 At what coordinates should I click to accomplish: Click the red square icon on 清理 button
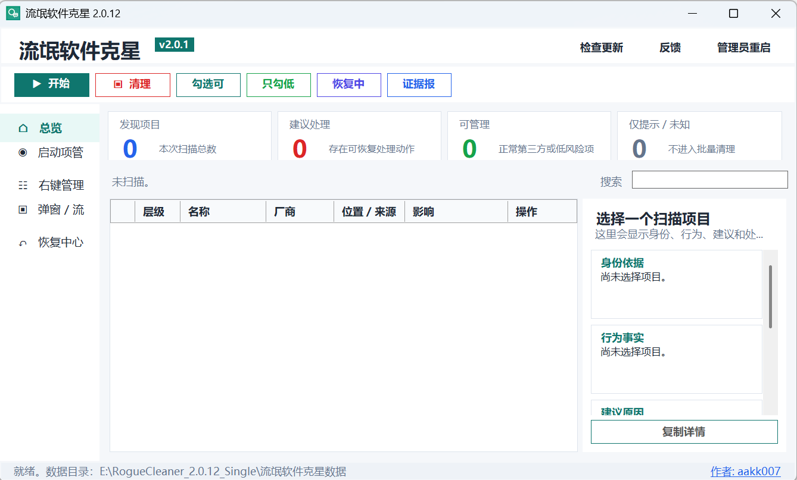click(118, 84)
